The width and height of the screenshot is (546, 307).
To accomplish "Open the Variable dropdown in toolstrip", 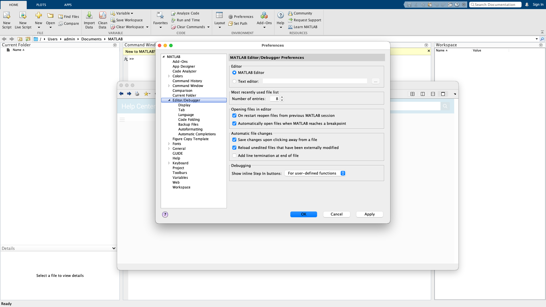I will coord(122,13).
